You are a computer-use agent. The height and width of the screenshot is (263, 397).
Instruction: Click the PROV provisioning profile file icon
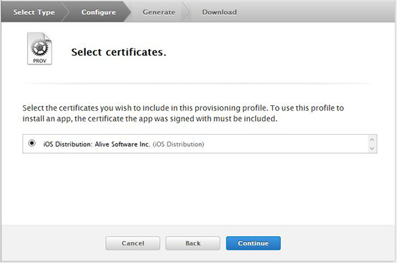pos(39,49)
